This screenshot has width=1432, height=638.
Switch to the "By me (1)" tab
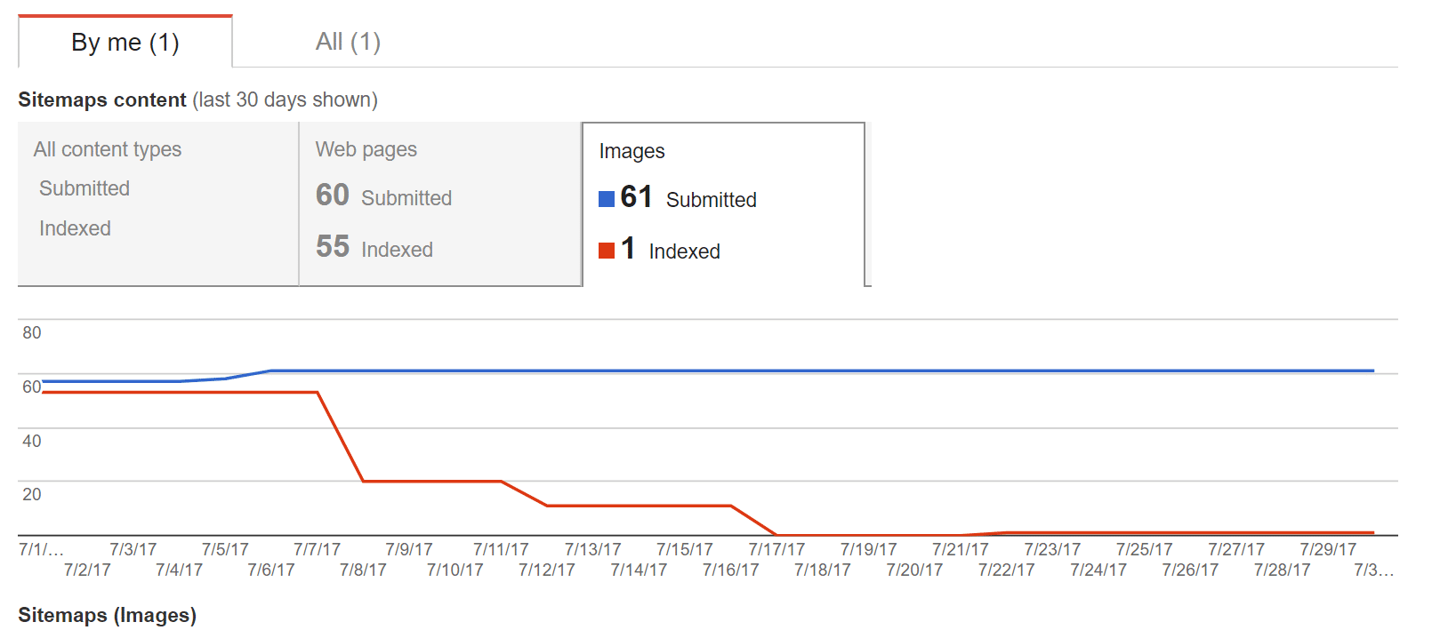tap(125, 43)
